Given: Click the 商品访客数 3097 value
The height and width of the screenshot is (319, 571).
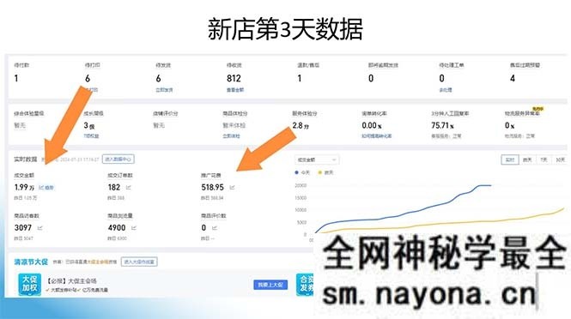Looking at the screenshot, I should click(23, 228).
